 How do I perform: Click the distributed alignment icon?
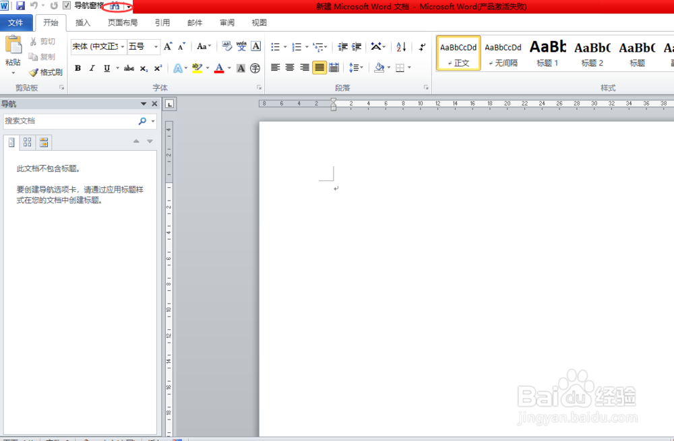(x=334, y=67)
